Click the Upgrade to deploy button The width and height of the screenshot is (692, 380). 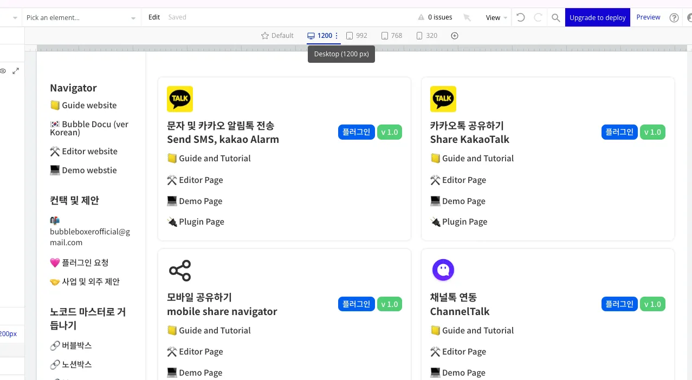597,17
